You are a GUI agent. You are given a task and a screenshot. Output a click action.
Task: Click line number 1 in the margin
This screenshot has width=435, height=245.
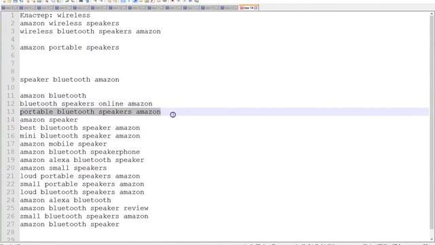point(12,15)
